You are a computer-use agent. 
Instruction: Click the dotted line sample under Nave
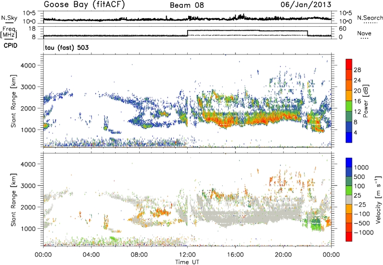[364, 39]
